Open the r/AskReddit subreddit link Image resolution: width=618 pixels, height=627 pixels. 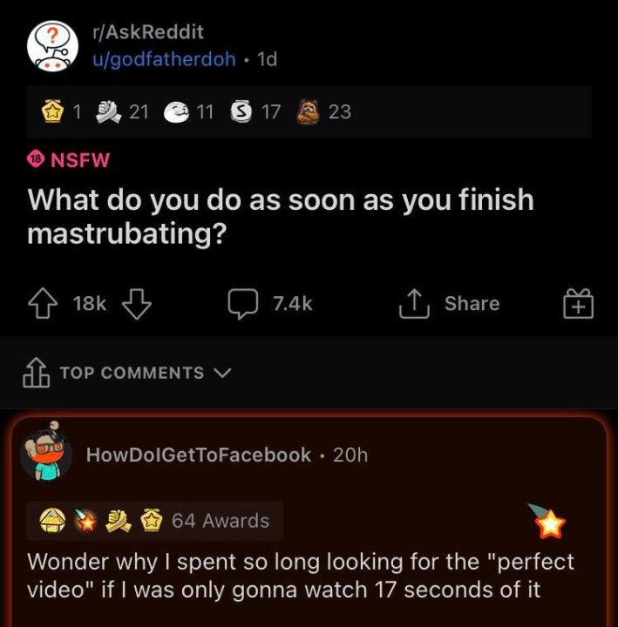coord(147,32)
